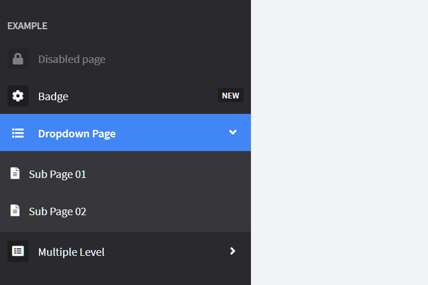Open the Badge menu item
Viewport: 428px width, 285px height.
pyautogui.click(x=125, y=96)
